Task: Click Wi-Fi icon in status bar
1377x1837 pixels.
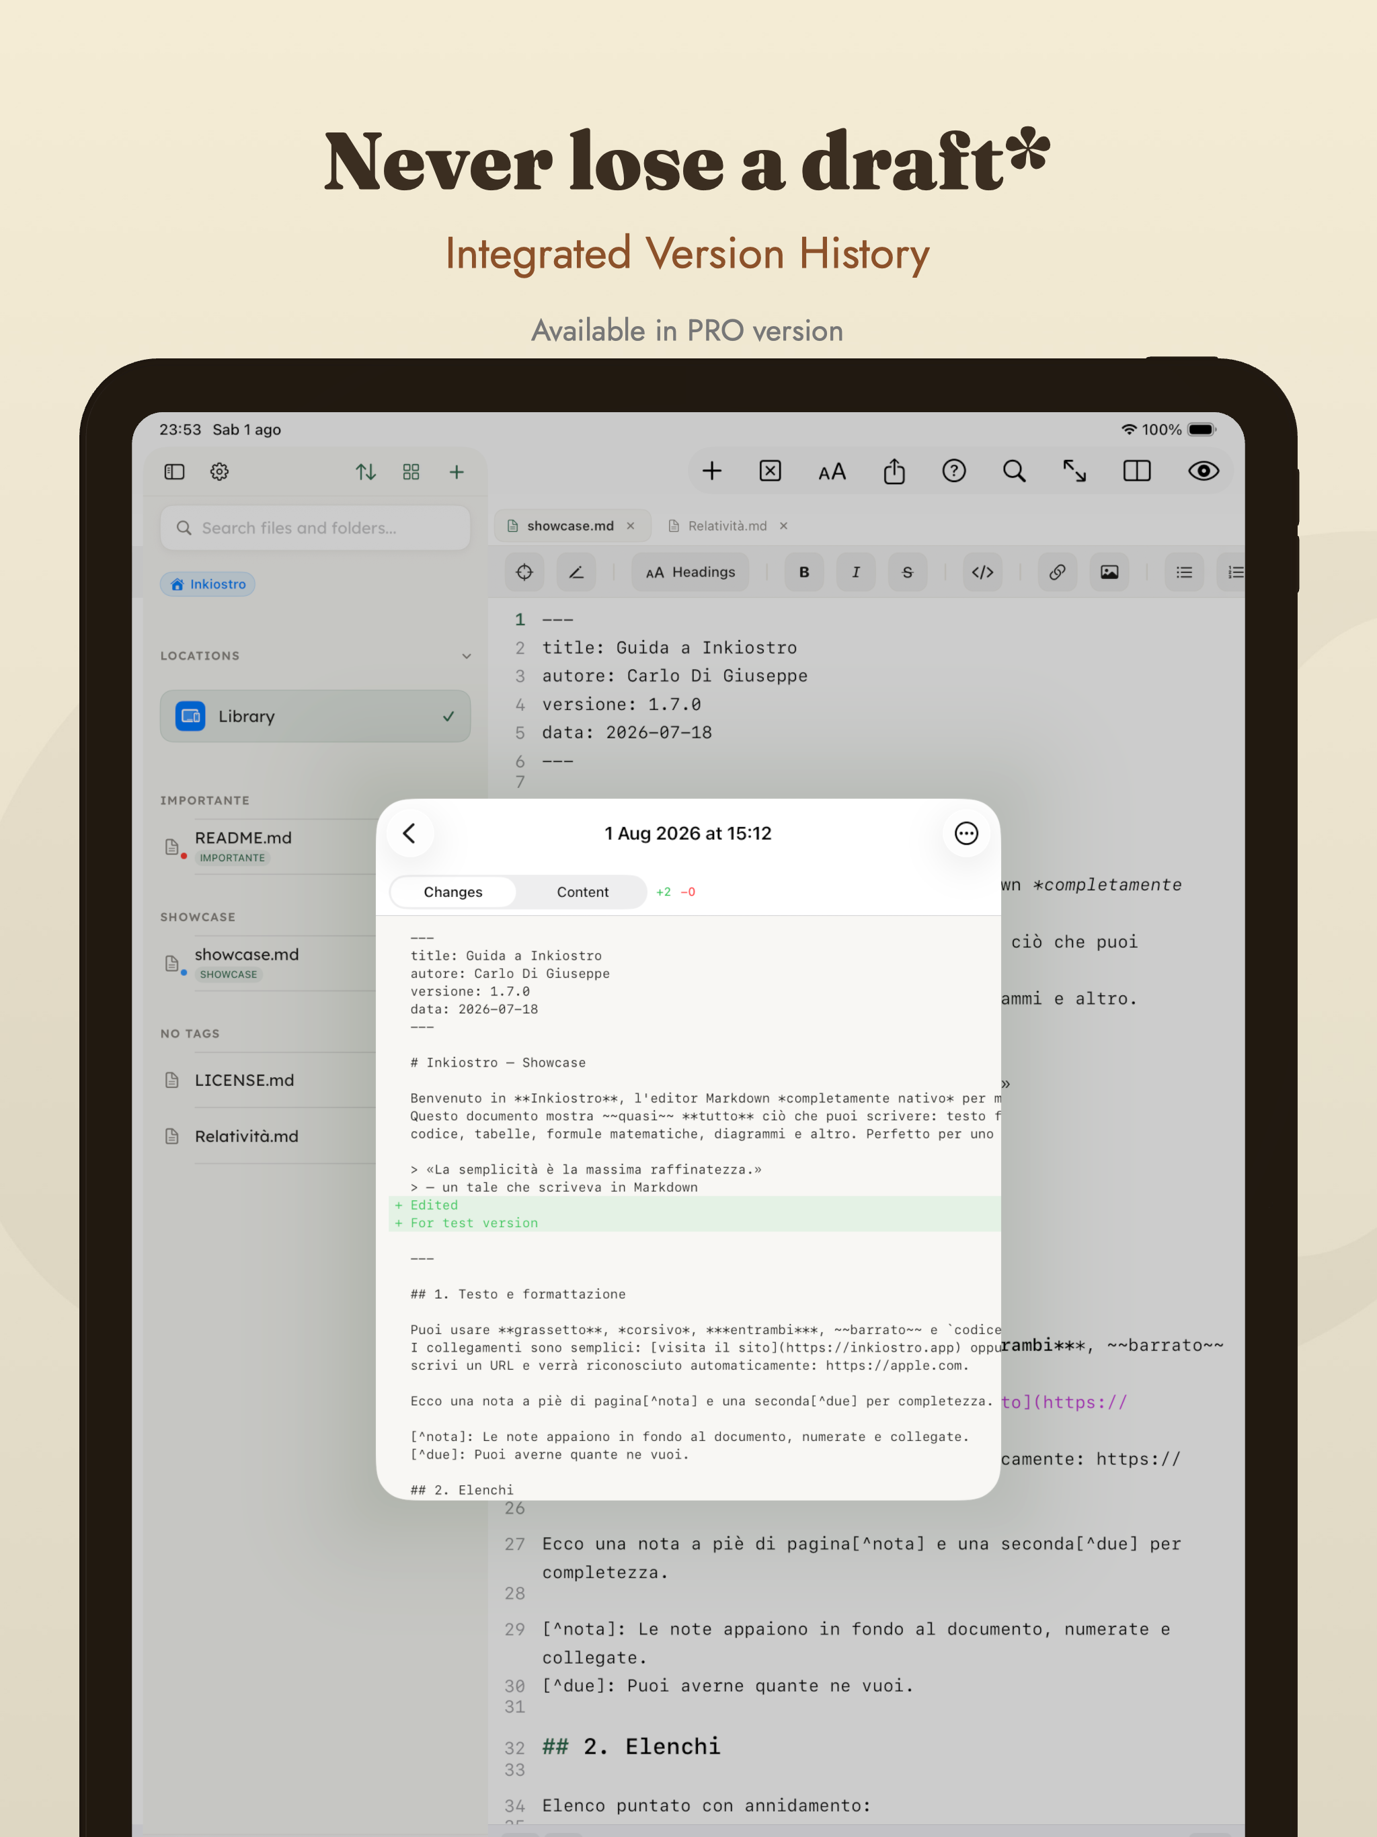Action: pyautogui.click(x=1129, y=430)
